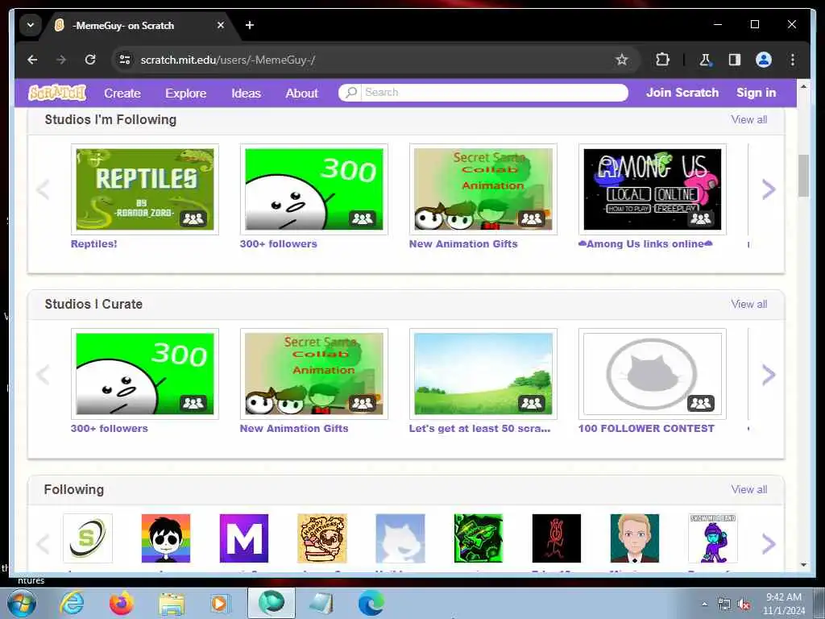The width and height of the screenshot is (825, 619).
Task: Click the browser address bar URL
Action: click(x=228, y=60)
